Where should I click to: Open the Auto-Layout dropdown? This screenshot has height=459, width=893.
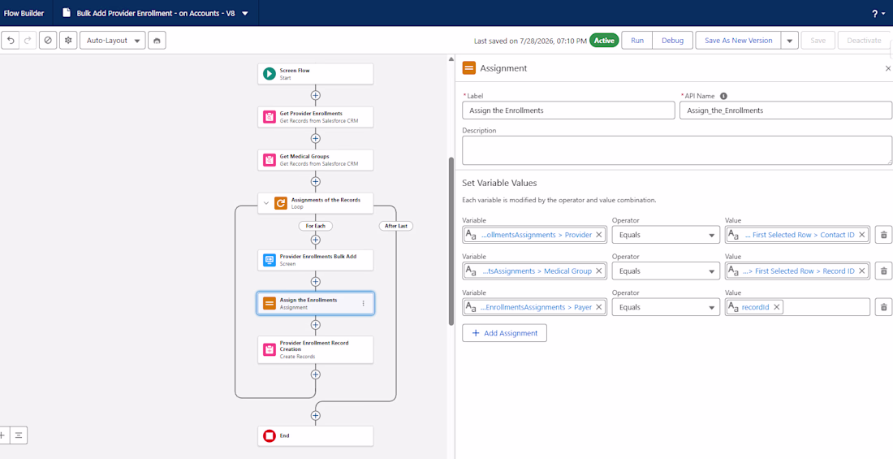(113, 41)
